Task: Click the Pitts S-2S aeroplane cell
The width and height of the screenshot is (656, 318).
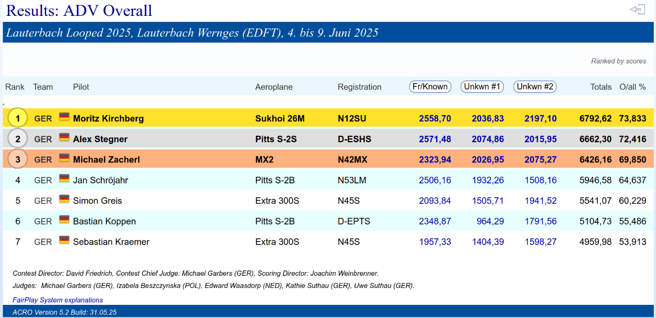Action: coord(276,139)
